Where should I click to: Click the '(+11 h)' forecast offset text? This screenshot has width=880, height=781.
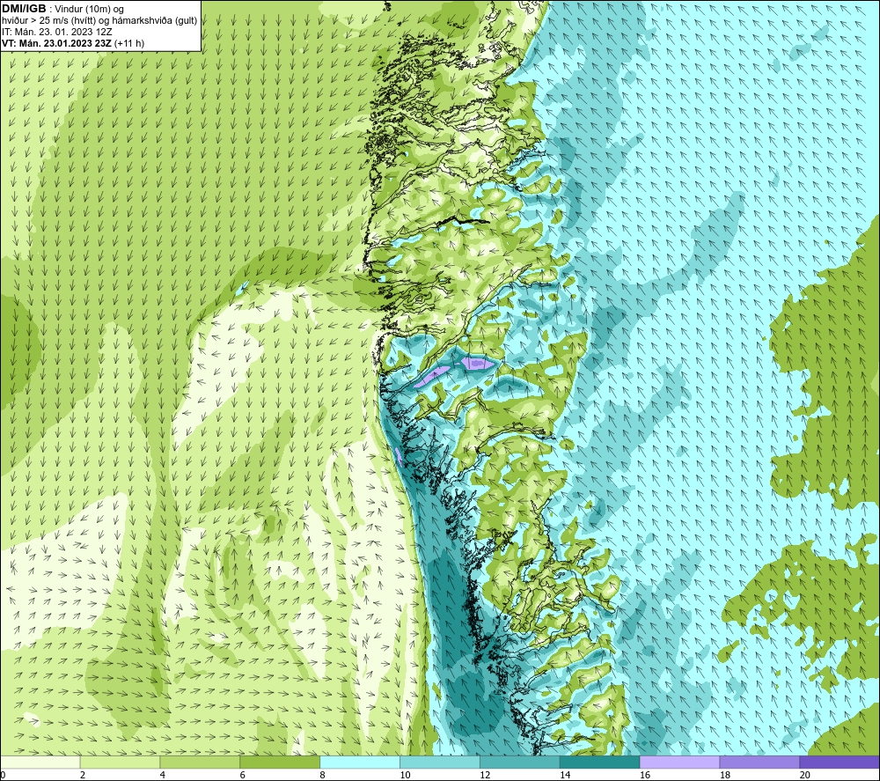129,43
